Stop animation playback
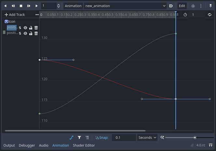 tap(21, 6)
